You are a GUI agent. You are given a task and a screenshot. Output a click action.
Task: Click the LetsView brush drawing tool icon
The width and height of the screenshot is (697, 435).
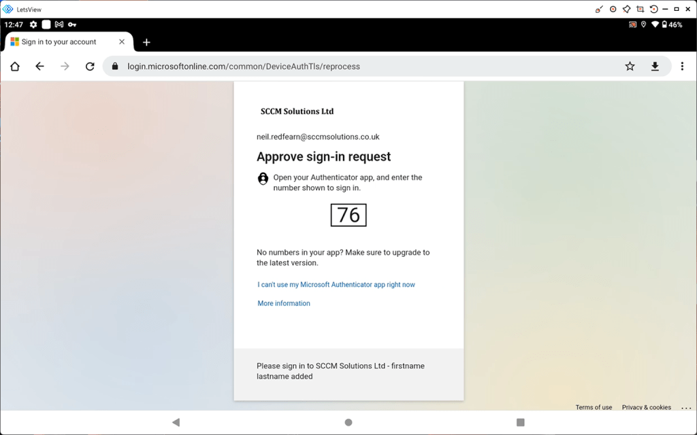(599, 9)
